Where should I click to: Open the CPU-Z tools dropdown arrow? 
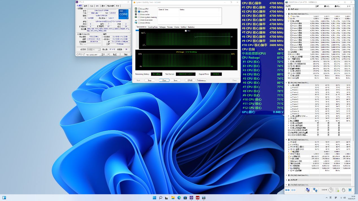coord(108,54)
